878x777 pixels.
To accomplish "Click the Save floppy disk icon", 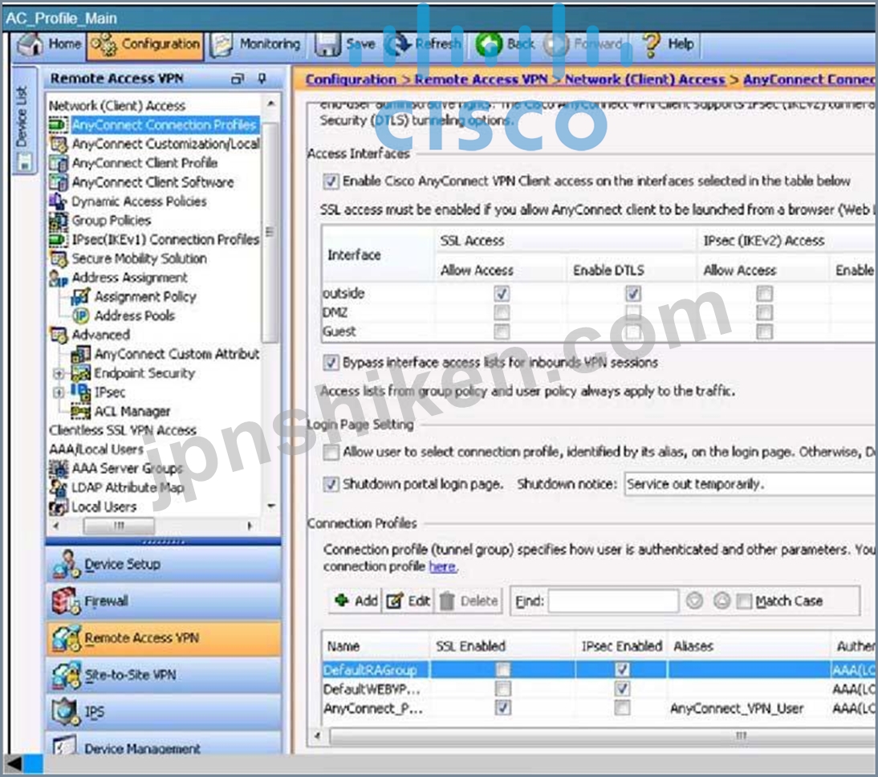I will coord(327,43).
